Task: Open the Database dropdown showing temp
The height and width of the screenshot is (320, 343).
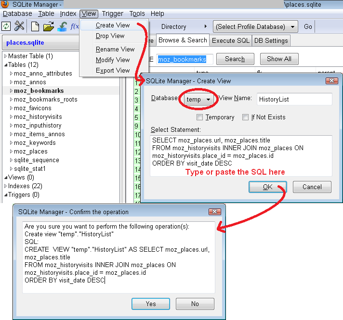Action: coord(198,100)
